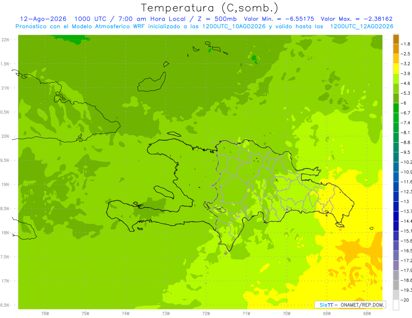Click the '68W' longitude axis label
This screenshot has width=412, height=318.
[367, 313]
